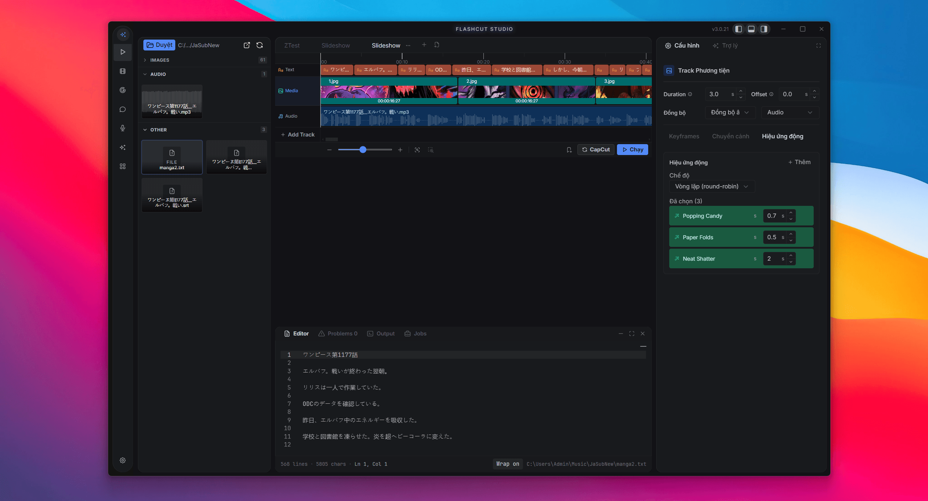Click Thêm to add an effect
Screen dimensions: 928x501
(x=799, y=162)
